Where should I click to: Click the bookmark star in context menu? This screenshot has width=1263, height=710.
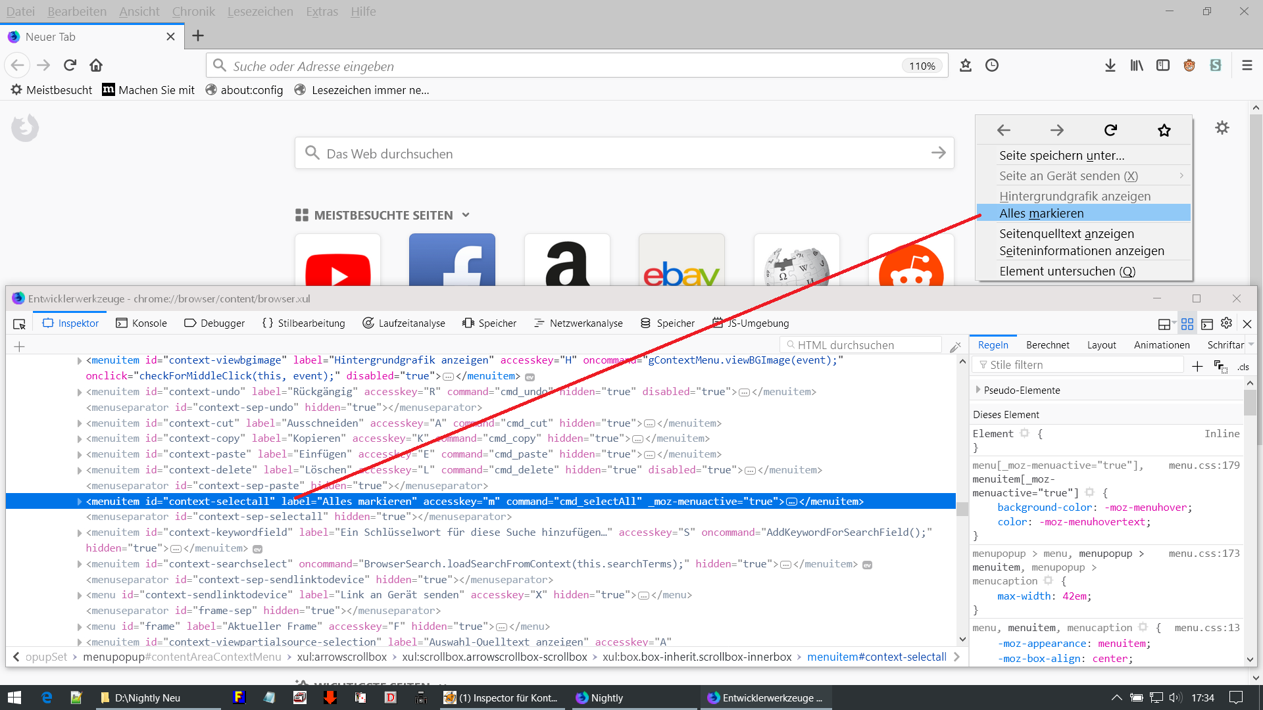point(1164,130)
